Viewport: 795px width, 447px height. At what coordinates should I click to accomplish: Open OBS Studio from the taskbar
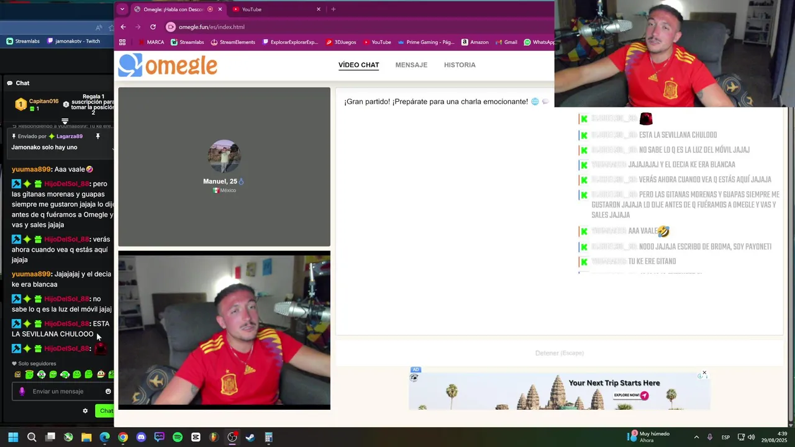coord(232,437)
